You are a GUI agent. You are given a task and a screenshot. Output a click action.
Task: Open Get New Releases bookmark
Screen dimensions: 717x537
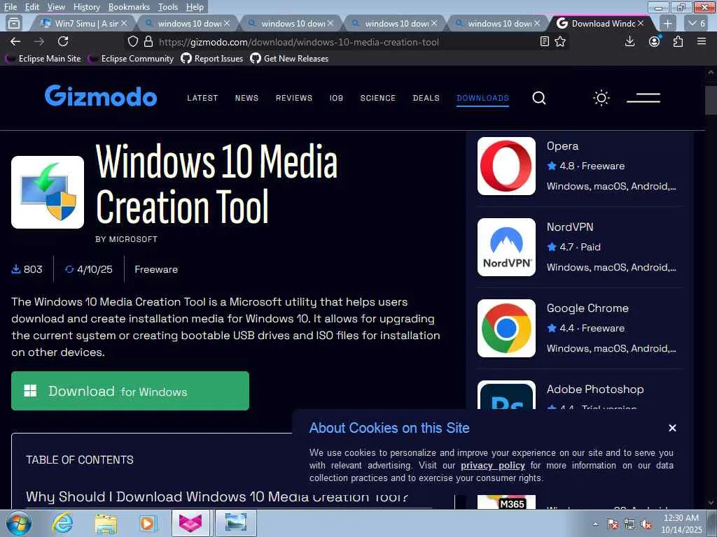click(289, 59)
